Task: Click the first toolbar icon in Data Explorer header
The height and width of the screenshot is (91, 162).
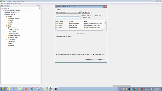Action: coord(38,6)
